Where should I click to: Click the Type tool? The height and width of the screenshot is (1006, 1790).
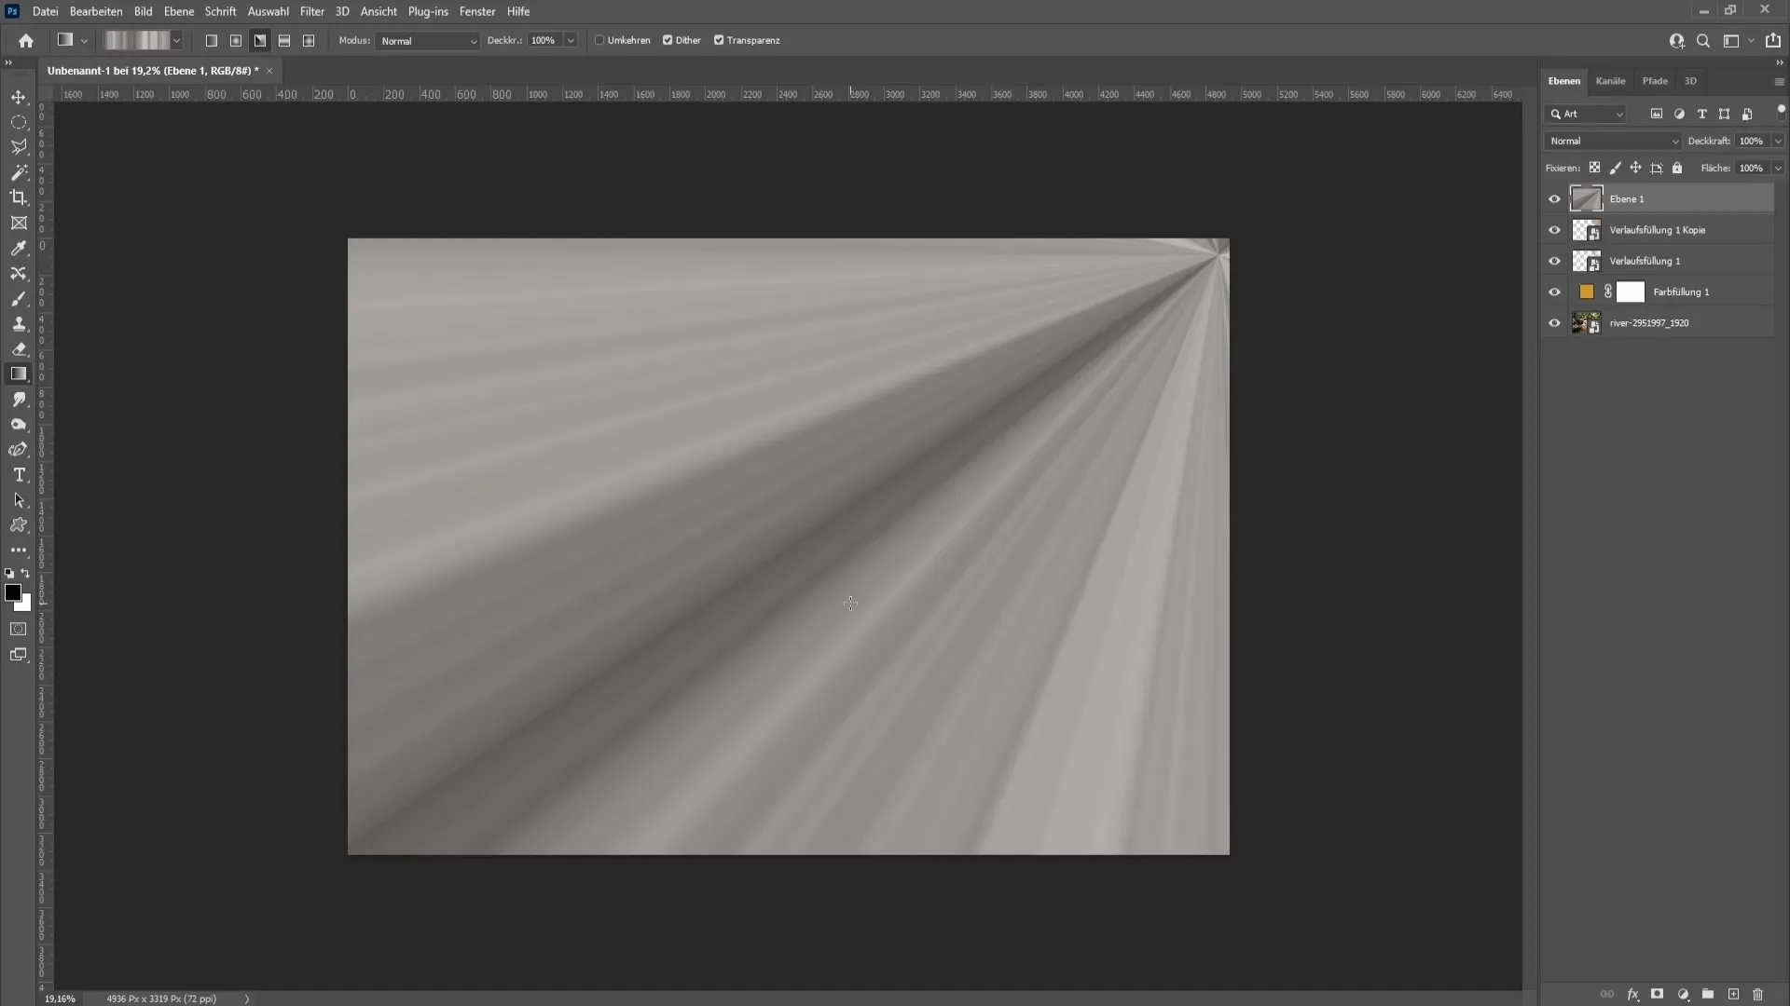(19, 475)
